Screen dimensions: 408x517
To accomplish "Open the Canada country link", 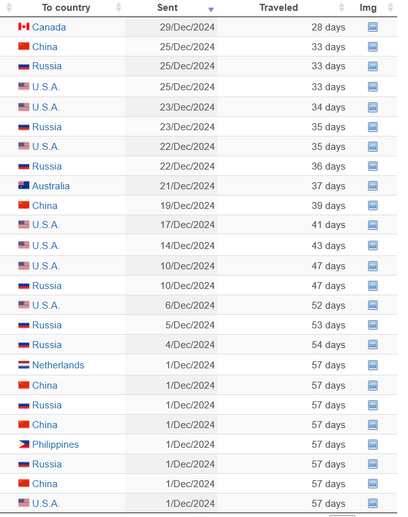I will 49,27.
